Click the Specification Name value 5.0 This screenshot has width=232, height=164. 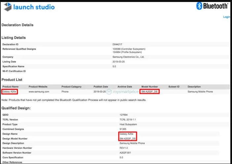tap(114, 66)
